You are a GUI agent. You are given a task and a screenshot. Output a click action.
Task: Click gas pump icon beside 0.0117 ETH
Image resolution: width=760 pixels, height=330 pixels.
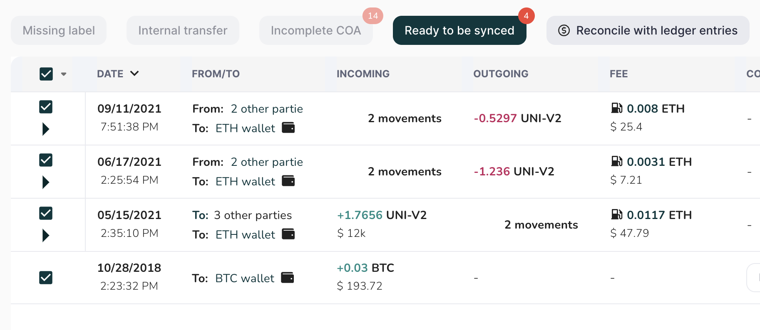pyautogui.click(x=616, y=214)
